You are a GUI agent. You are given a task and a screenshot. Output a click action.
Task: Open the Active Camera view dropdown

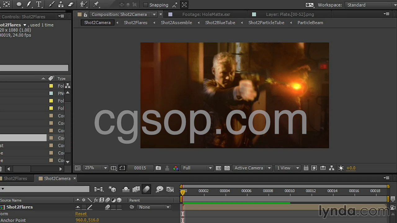(252, 168)
